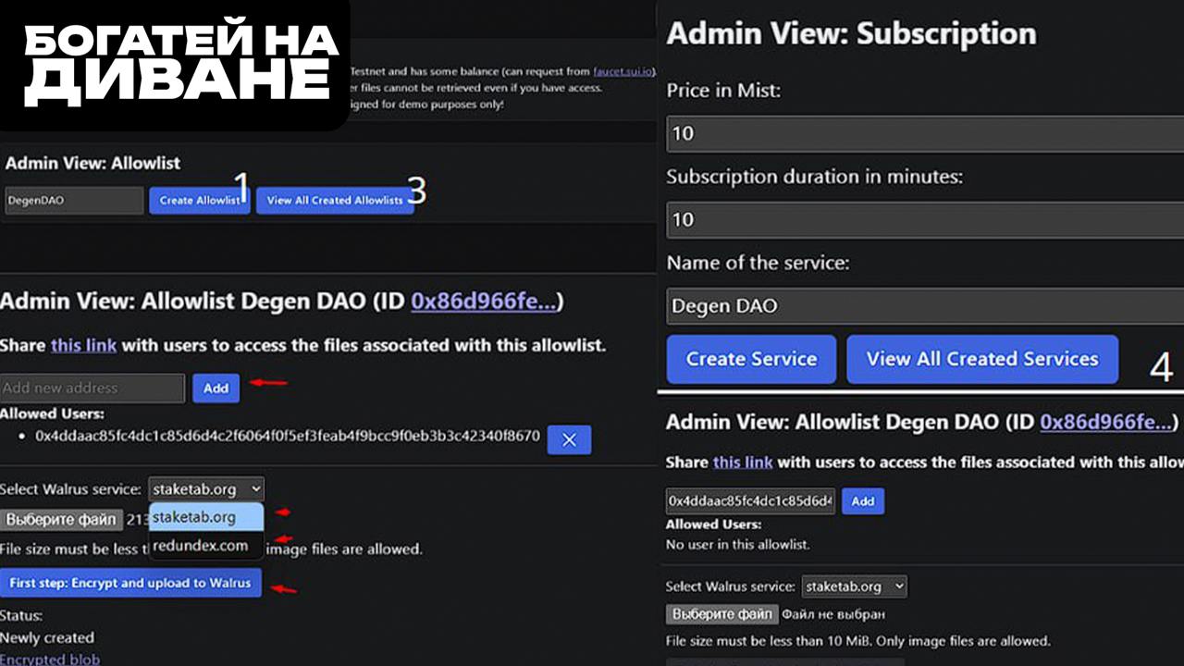Select the allowed user address 0x4ddaac85...
This screenshot has width=1184, height=666.
[x=288, y=436]
